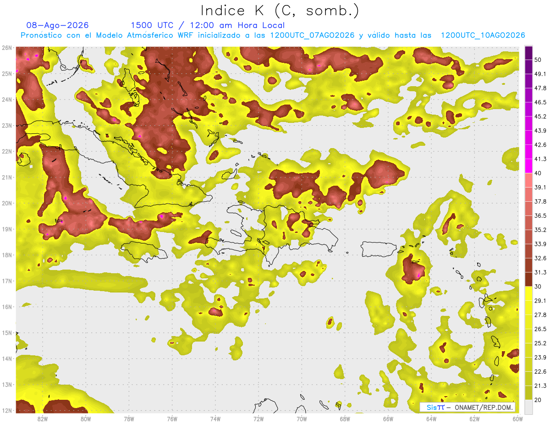Click the 62W longitude axis label
This screenshot has height=425, width=550.
[475, 419]
